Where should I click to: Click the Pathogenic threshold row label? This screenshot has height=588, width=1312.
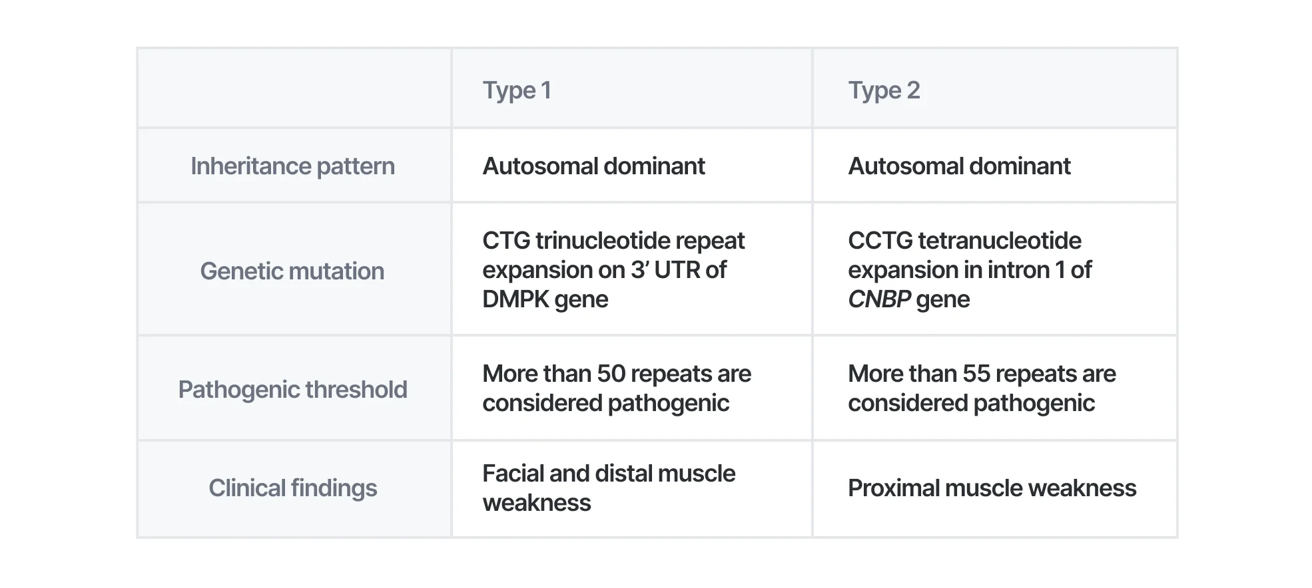click(292, 389)
